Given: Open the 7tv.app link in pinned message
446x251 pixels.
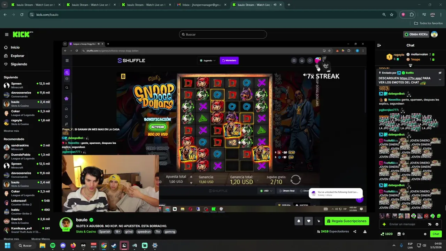Looking at the screenshot, I should [410, 78].
